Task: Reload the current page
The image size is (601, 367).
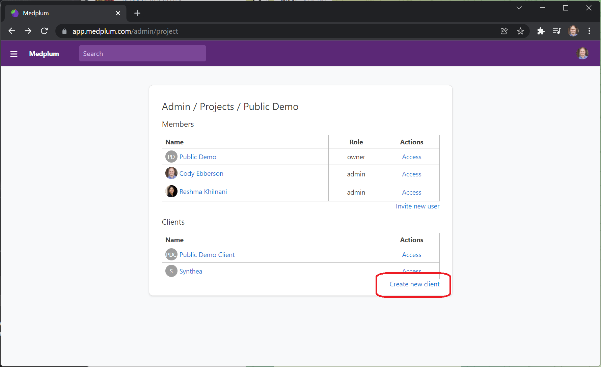Action: click(x=44, y=31)
